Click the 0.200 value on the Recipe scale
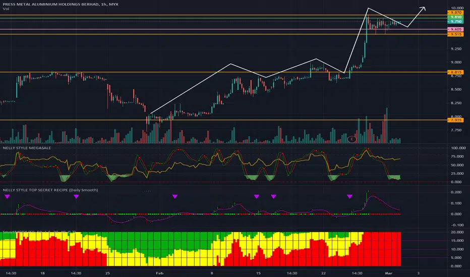 click(456, 192)
